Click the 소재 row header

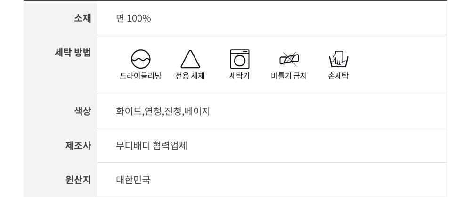[82, 18]
